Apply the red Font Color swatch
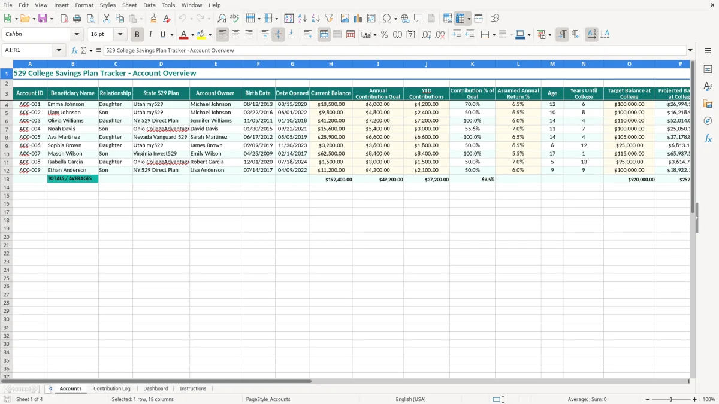Viewport: 719px width, 404px height. (184, 35)
